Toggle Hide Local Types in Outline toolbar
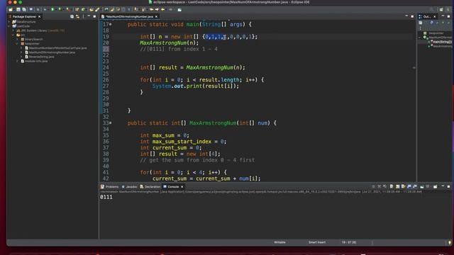 (448, 23)
